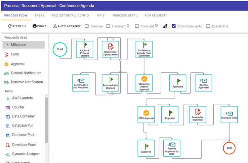
Task: Click the Marketing Director Approval node
Action: click(144, 83)
